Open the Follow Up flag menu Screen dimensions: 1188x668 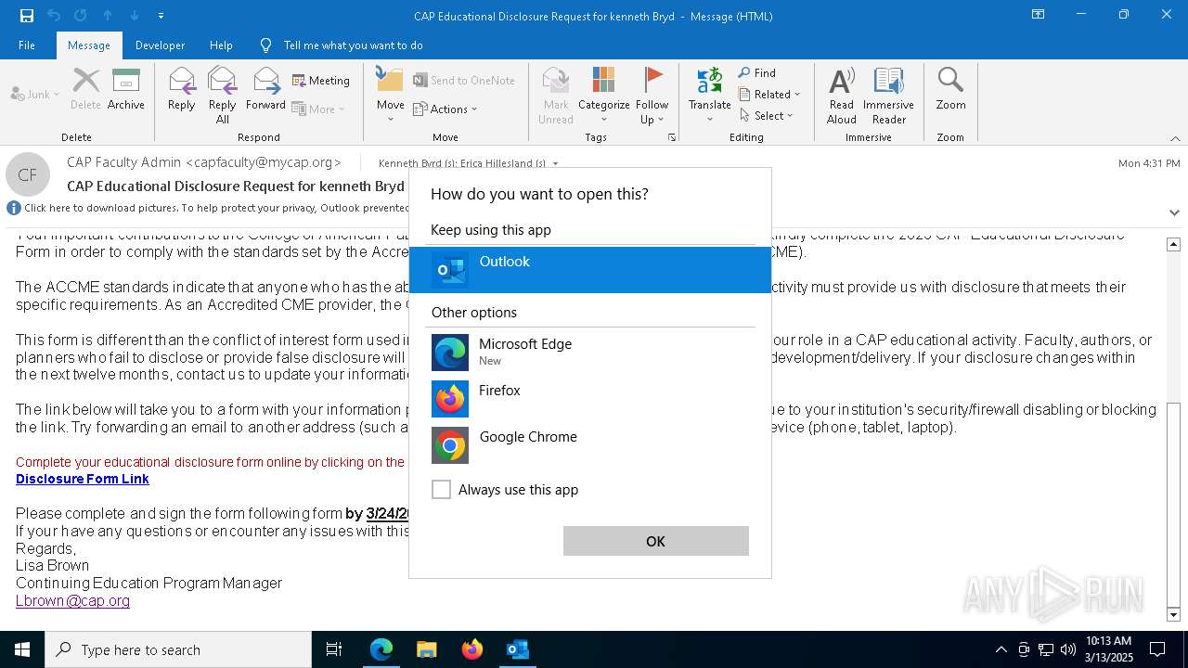click(x=652, y=95)
